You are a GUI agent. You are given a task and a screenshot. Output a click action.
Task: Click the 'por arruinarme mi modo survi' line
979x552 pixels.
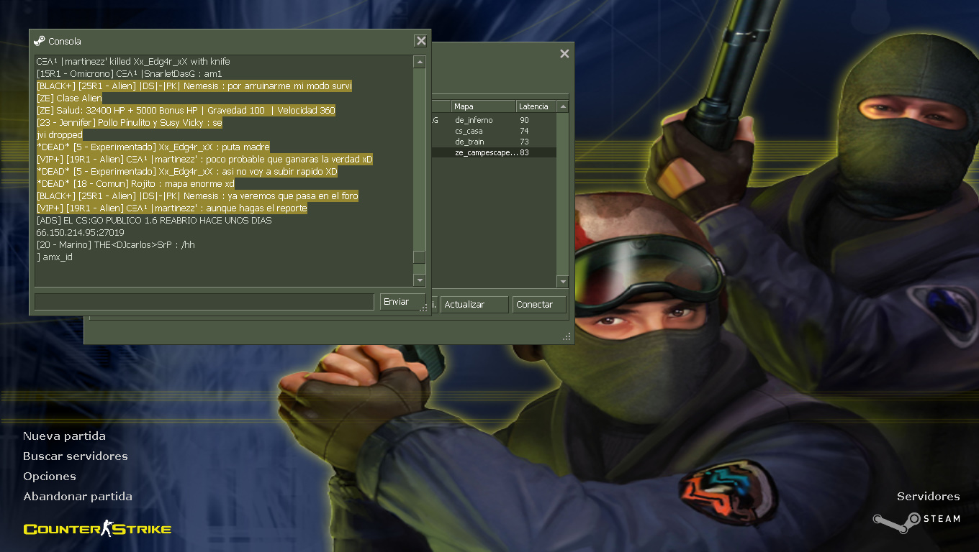pos(194,86)
